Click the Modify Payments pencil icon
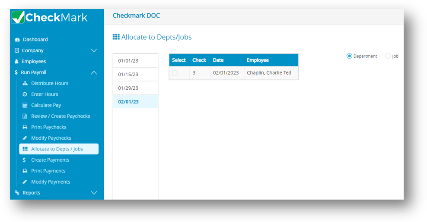 [25, 182]
